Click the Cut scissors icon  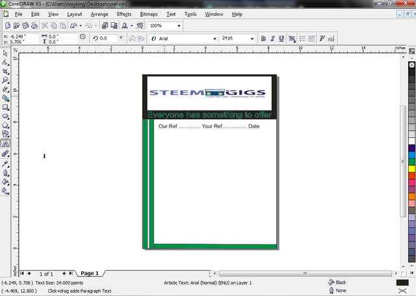tap(45, 25)
